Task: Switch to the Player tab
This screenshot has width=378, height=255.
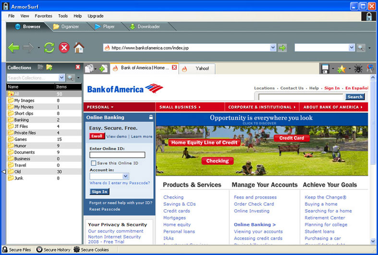Action: (x=105, y=26)
